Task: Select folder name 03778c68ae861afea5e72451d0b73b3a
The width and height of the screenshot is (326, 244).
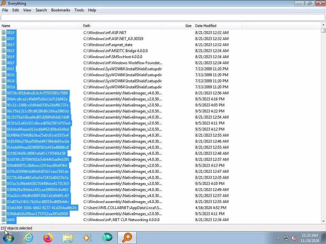Action: 38,177
